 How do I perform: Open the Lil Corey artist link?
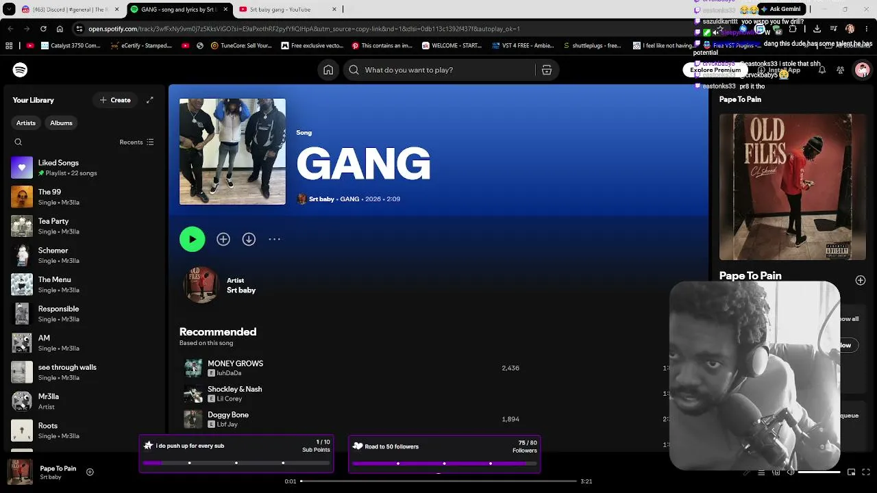point(230,399)
